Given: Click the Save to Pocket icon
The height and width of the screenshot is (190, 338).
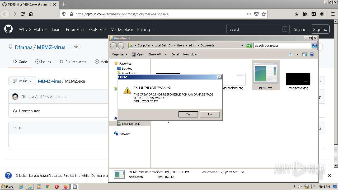Looking at the screenshot, I should point(256,14).
